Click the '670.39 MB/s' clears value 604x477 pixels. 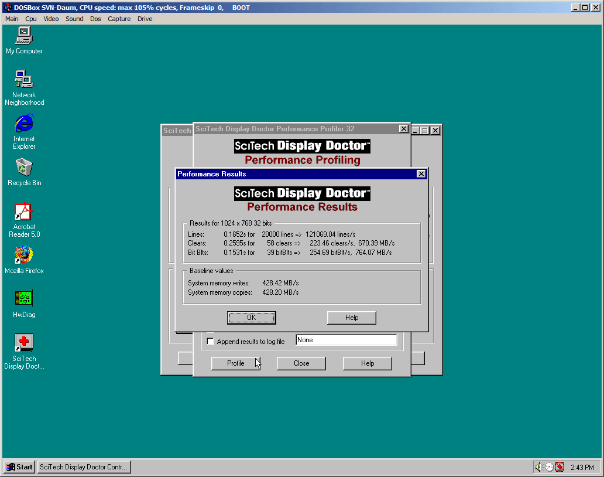[x=376, y=243]
